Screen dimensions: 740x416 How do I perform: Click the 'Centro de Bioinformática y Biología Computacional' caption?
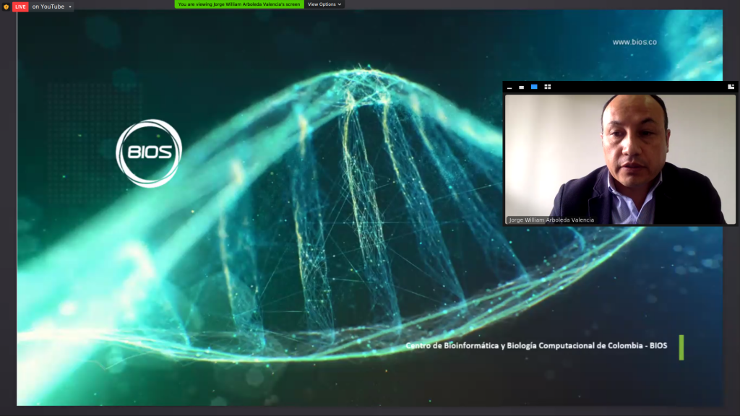pos(536,346)
